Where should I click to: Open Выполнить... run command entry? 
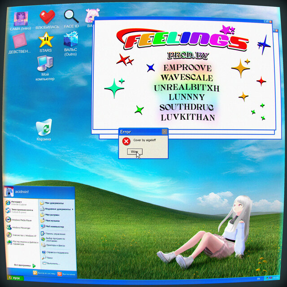(x=51, y=263)
